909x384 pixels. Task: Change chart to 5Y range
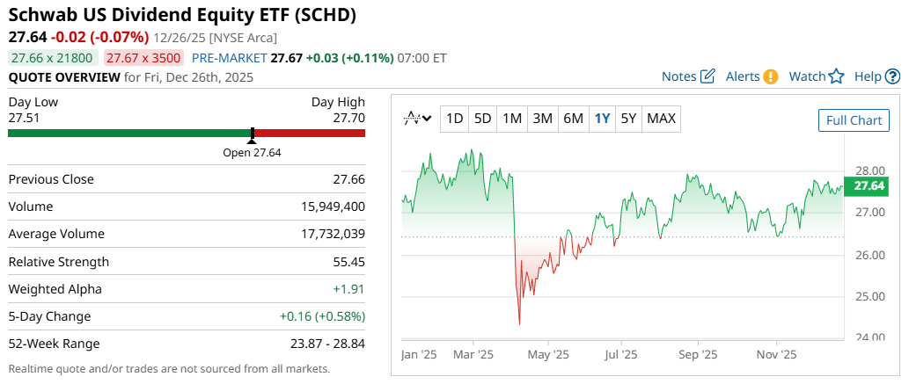[x=628, y=119]
